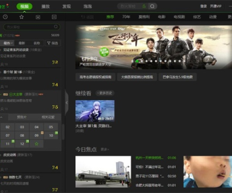Open the favorites star icon in toolbar

[22, 17]
